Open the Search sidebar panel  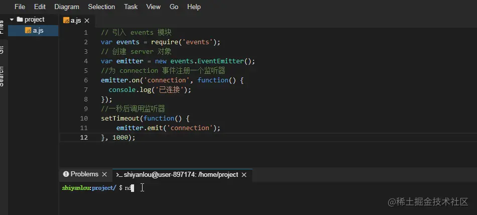(2, 76)
